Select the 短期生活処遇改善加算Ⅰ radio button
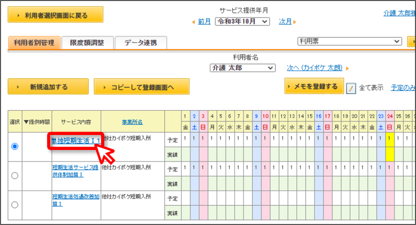 point(15,204)
